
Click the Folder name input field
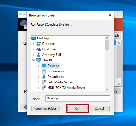pyautogui.click(x=78, y=98)
